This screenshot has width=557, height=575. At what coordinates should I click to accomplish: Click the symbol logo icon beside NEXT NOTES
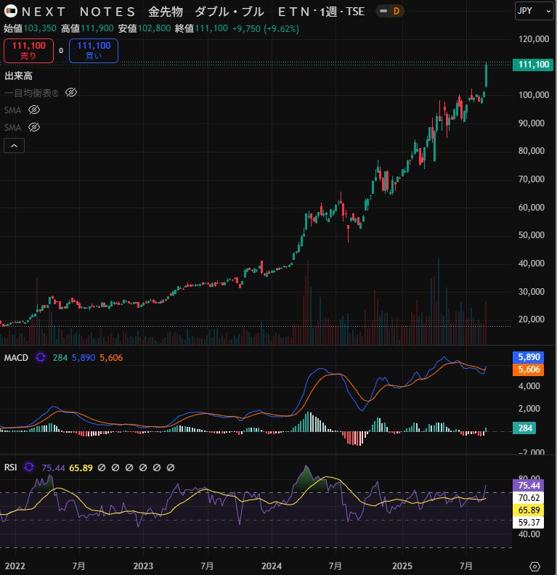tap(11, 12)
